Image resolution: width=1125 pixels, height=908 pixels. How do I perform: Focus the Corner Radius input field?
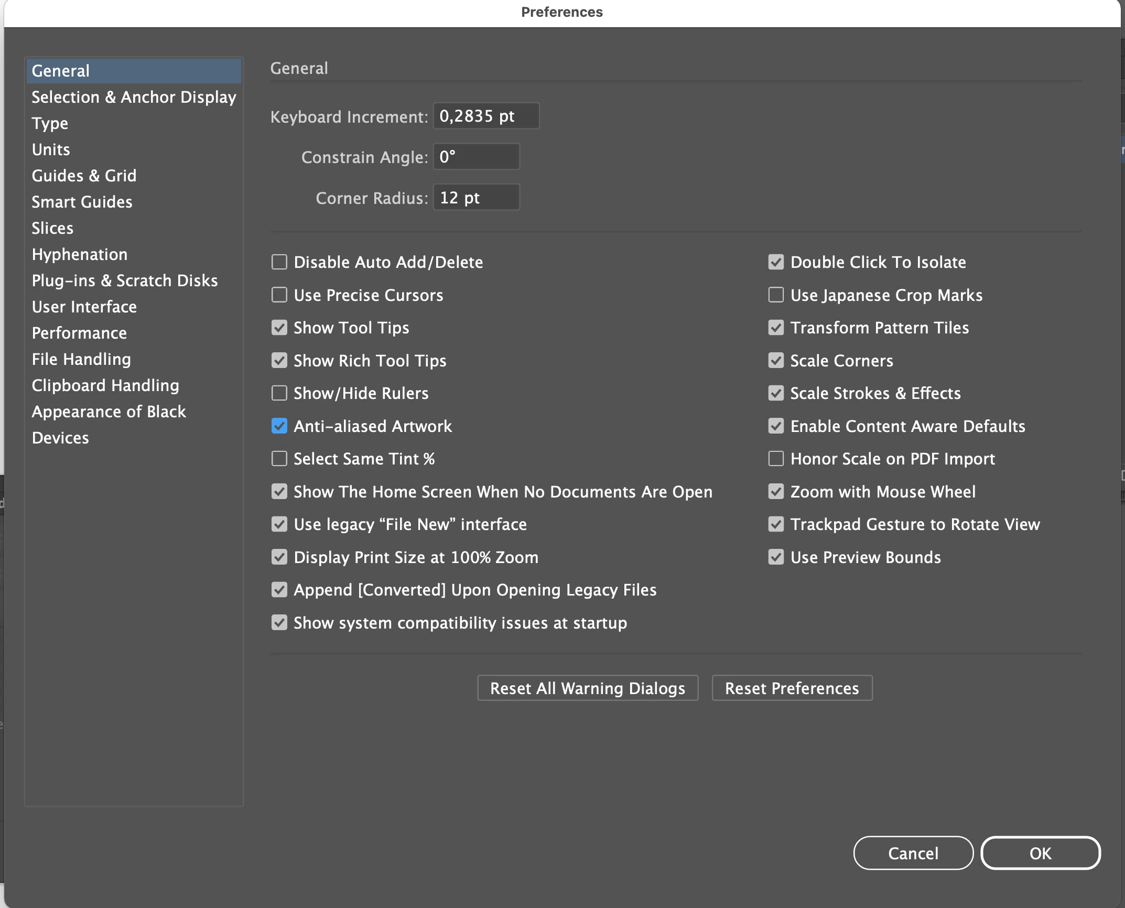(x=476, y=198)
